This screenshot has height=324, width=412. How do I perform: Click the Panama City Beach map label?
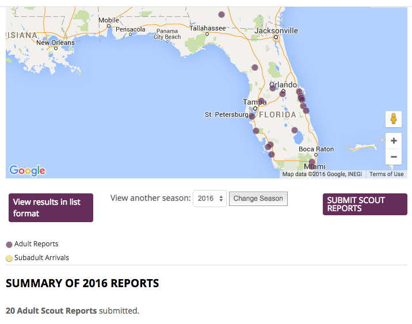point(167,34)
